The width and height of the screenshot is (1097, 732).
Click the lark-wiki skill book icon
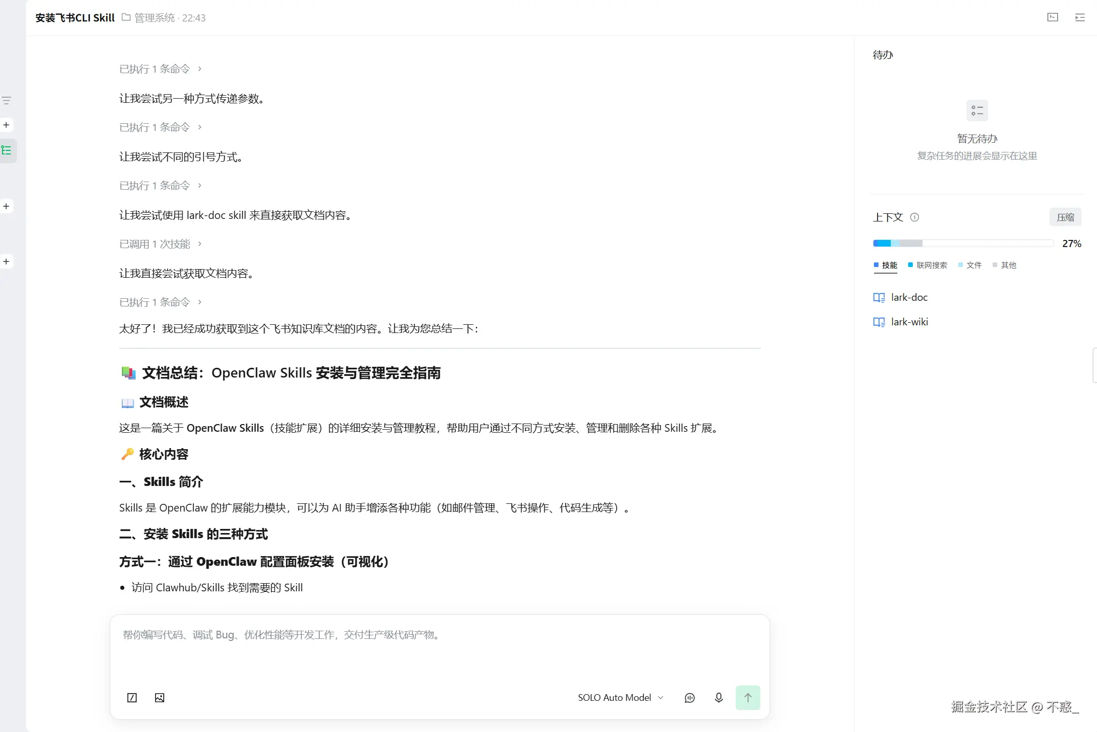coord(879,322)
